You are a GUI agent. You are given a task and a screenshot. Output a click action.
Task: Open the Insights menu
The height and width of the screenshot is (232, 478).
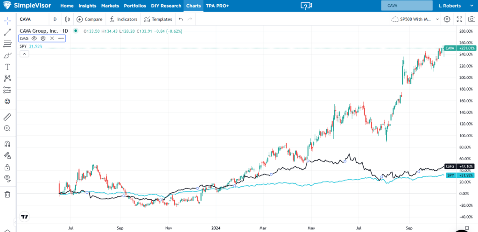click(87, 6)
